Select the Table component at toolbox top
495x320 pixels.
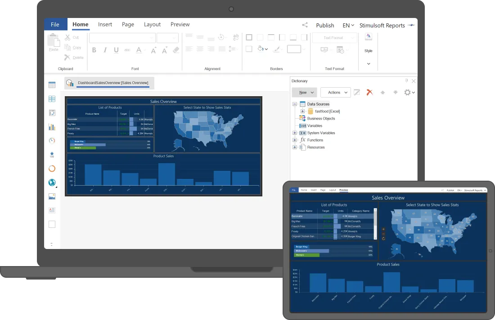coord(52,85)
